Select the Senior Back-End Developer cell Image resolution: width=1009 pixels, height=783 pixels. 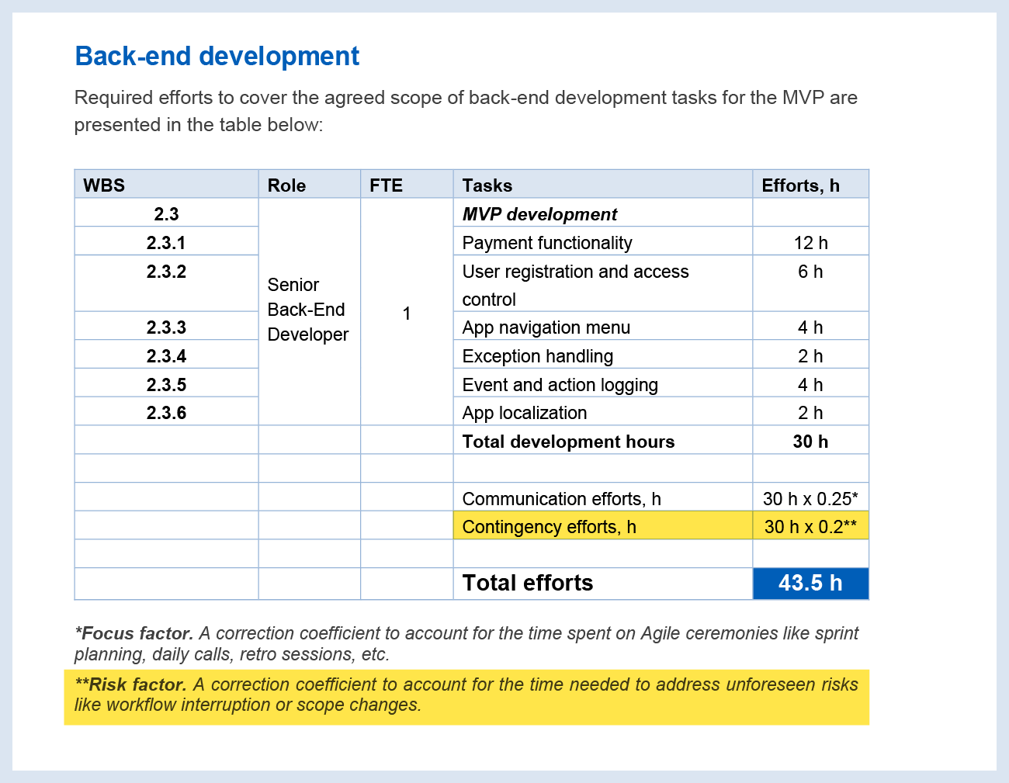pos(308,310)
